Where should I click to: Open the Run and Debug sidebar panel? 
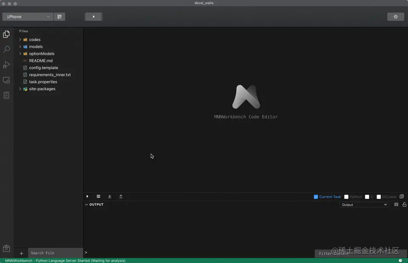pos(6,65)
